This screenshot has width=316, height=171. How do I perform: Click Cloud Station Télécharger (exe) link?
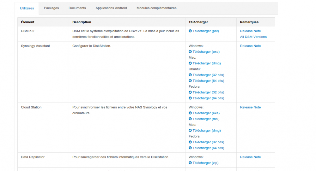[x=206, y=113]
